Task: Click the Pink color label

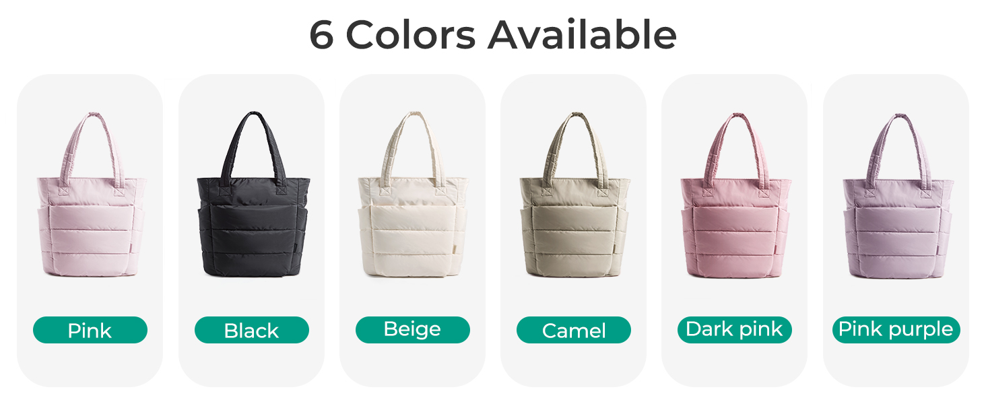Action: point(90,330)
